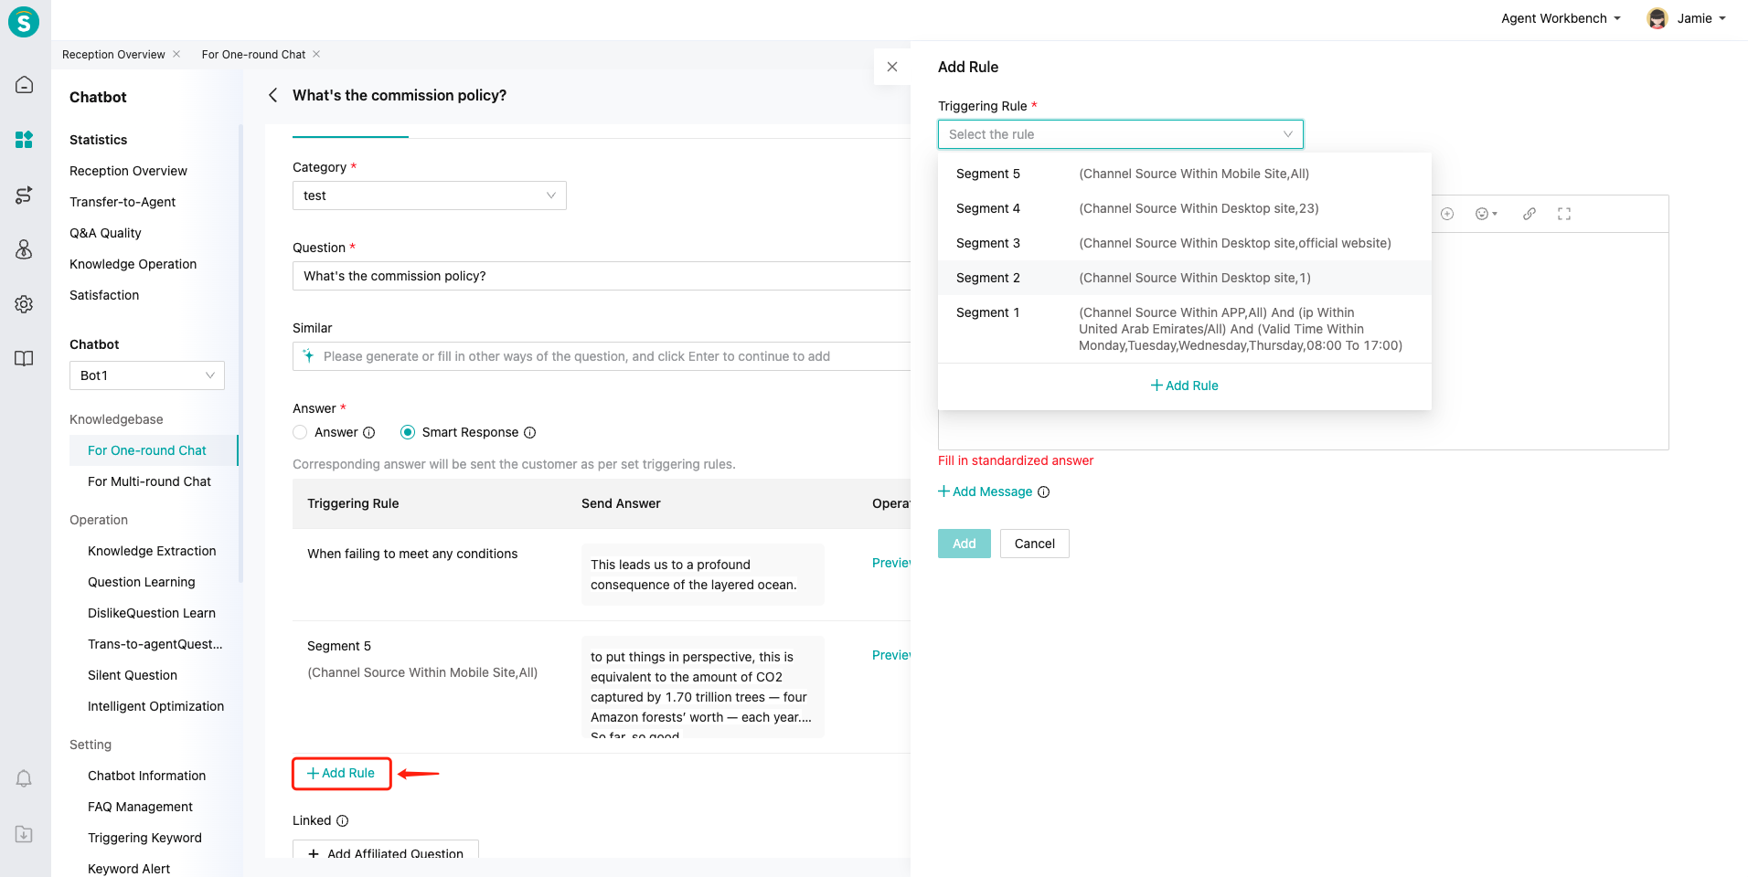1748x877 pixels.
Task: Preview the Segment 5 rule answer
Action: click(891, 655)
